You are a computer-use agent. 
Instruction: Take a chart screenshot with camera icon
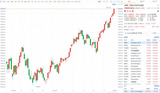111,2
